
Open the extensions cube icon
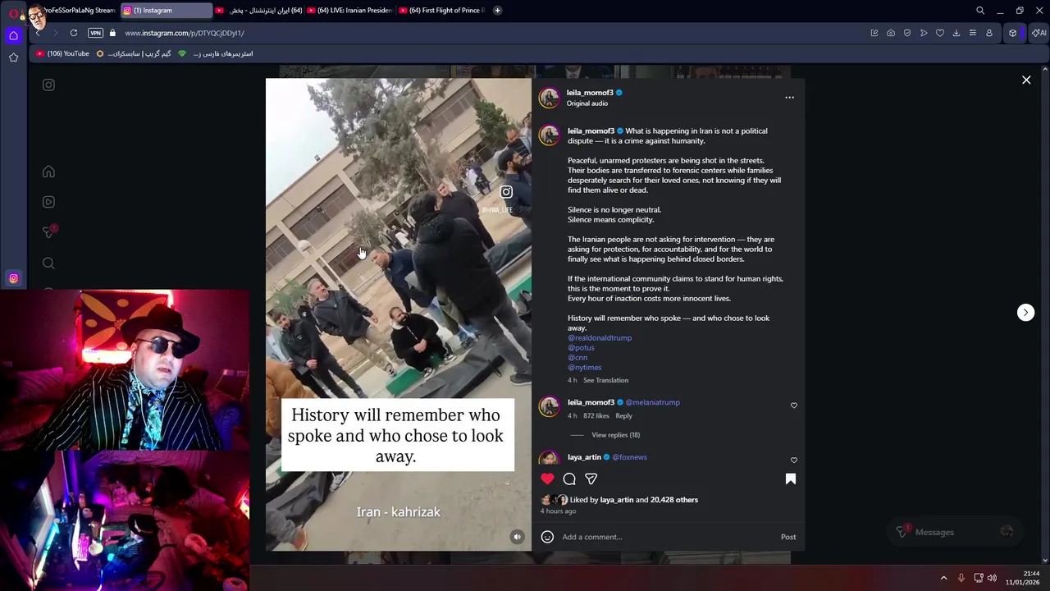point(1013,33)
